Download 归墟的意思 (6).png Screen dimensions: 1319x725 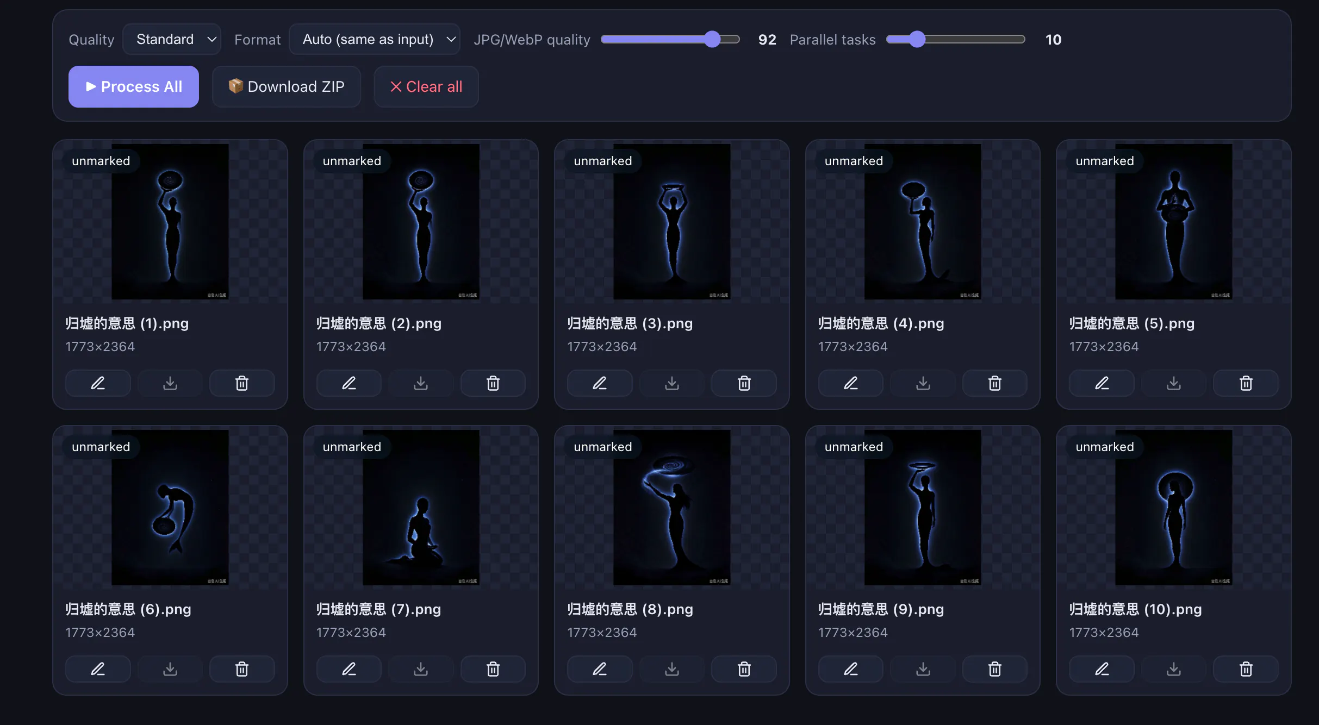(170, 669)
